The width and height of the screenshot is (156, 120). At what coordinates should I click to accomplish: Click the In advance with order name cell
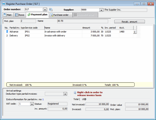click(56, 32)
